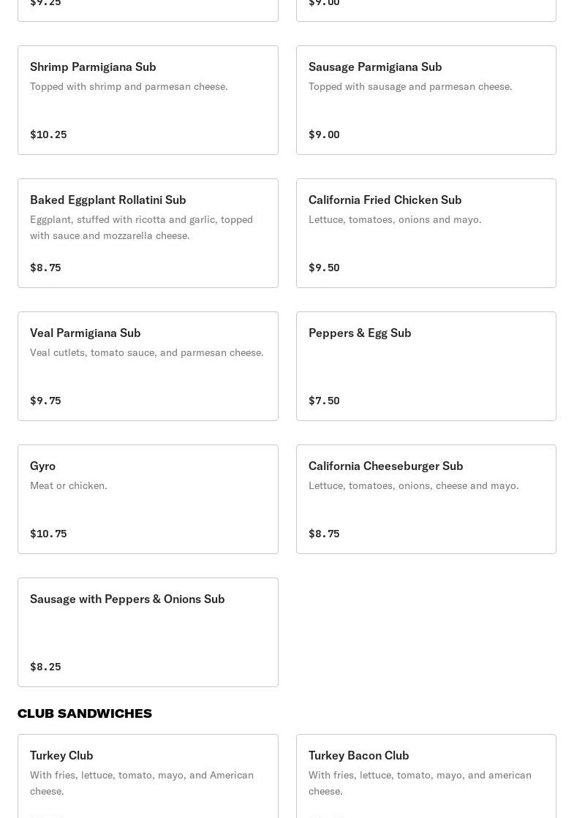
Task: Pick the Gyro menu item title
Action: tap(43, 466)
